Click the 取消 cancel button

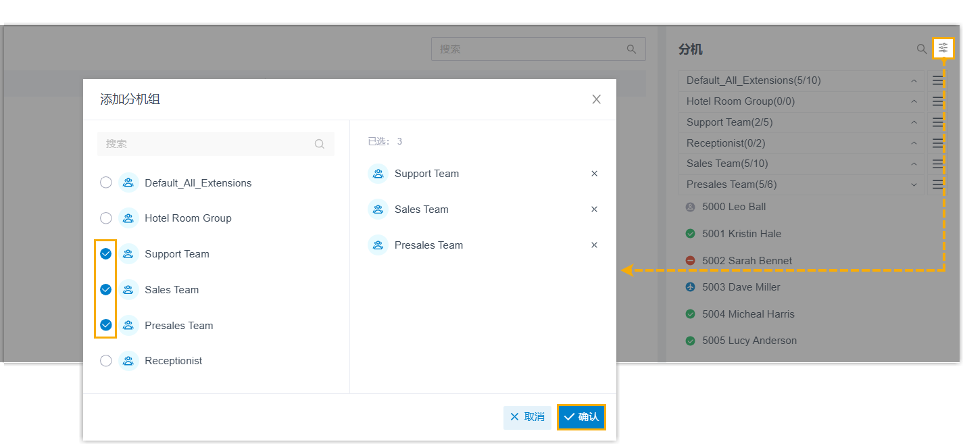[x=527, y=417]
